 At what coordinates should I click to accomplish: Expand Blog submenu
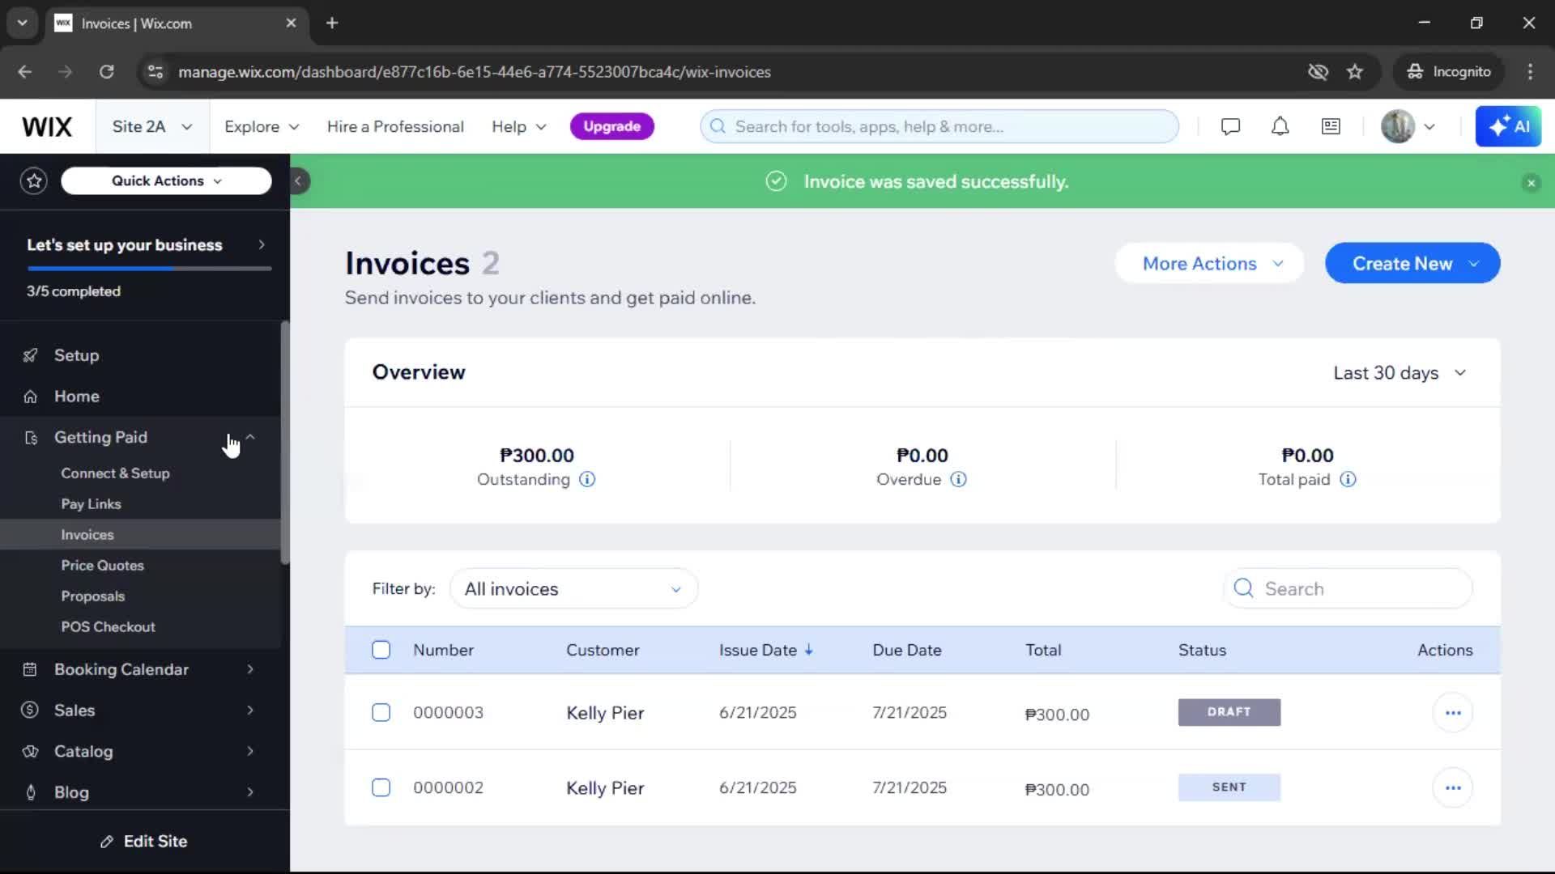pyautogui.click(x=250, y=793)
